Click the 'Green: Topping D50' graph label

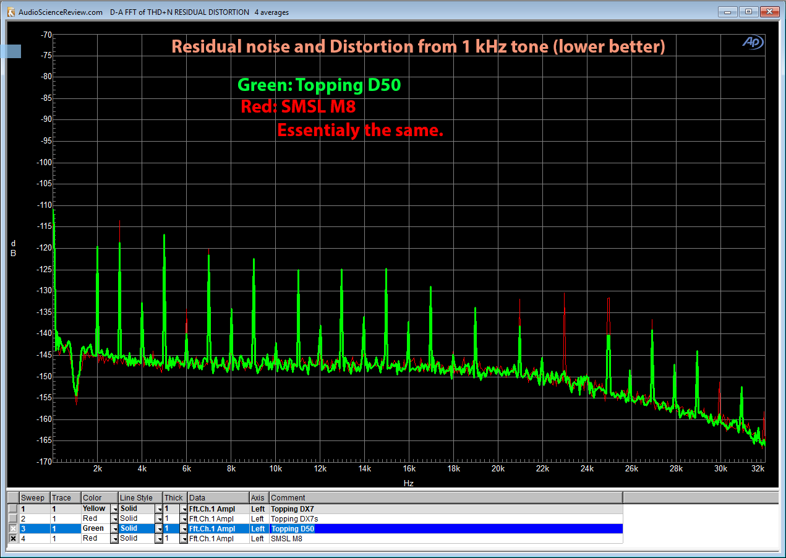coord(319,85)
